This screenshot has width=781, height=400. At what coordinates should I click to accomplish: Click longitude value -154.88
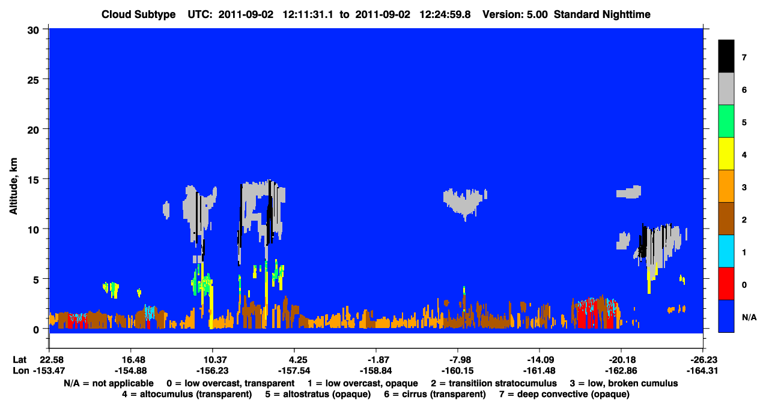[130, 371]
